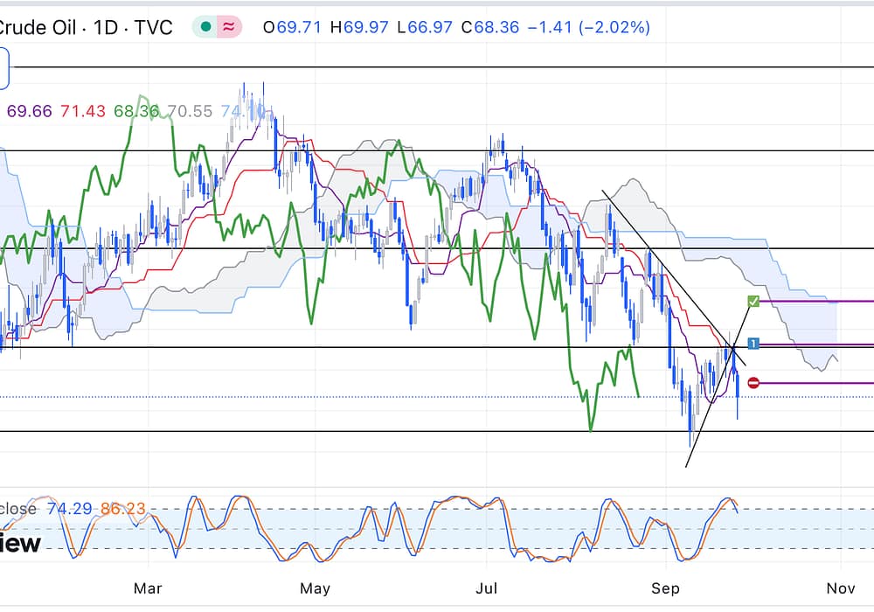Click the purple 69.66 Ichimoku legend value

(x=30, y=111)
